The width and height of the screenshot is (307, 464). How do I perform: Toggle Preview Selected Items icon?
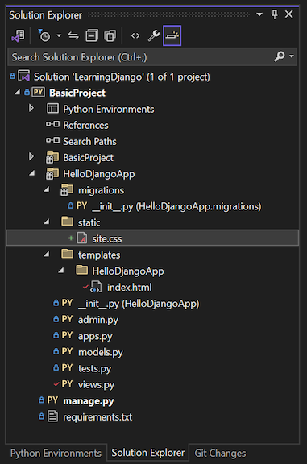click(172, 35)
